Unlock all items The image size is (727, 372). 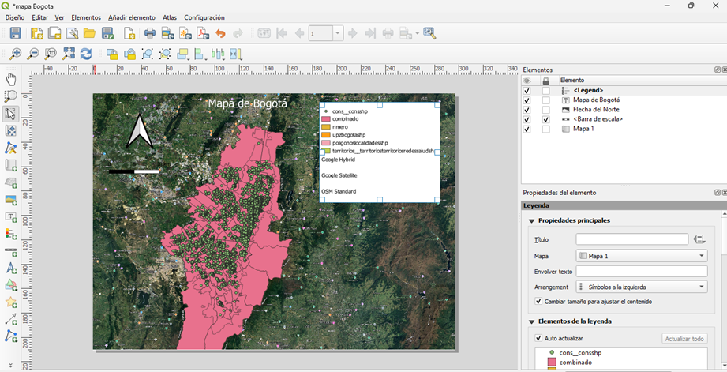[129, 54]
